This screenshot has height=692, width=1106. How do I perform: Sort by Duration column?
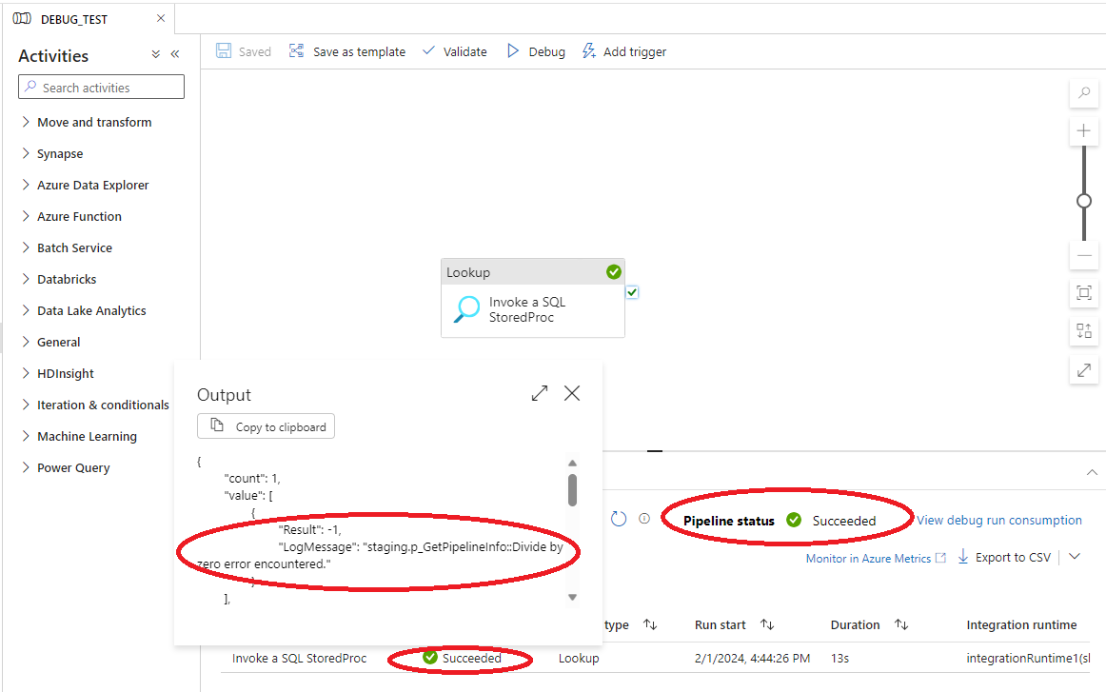click(x=900, y=625)
